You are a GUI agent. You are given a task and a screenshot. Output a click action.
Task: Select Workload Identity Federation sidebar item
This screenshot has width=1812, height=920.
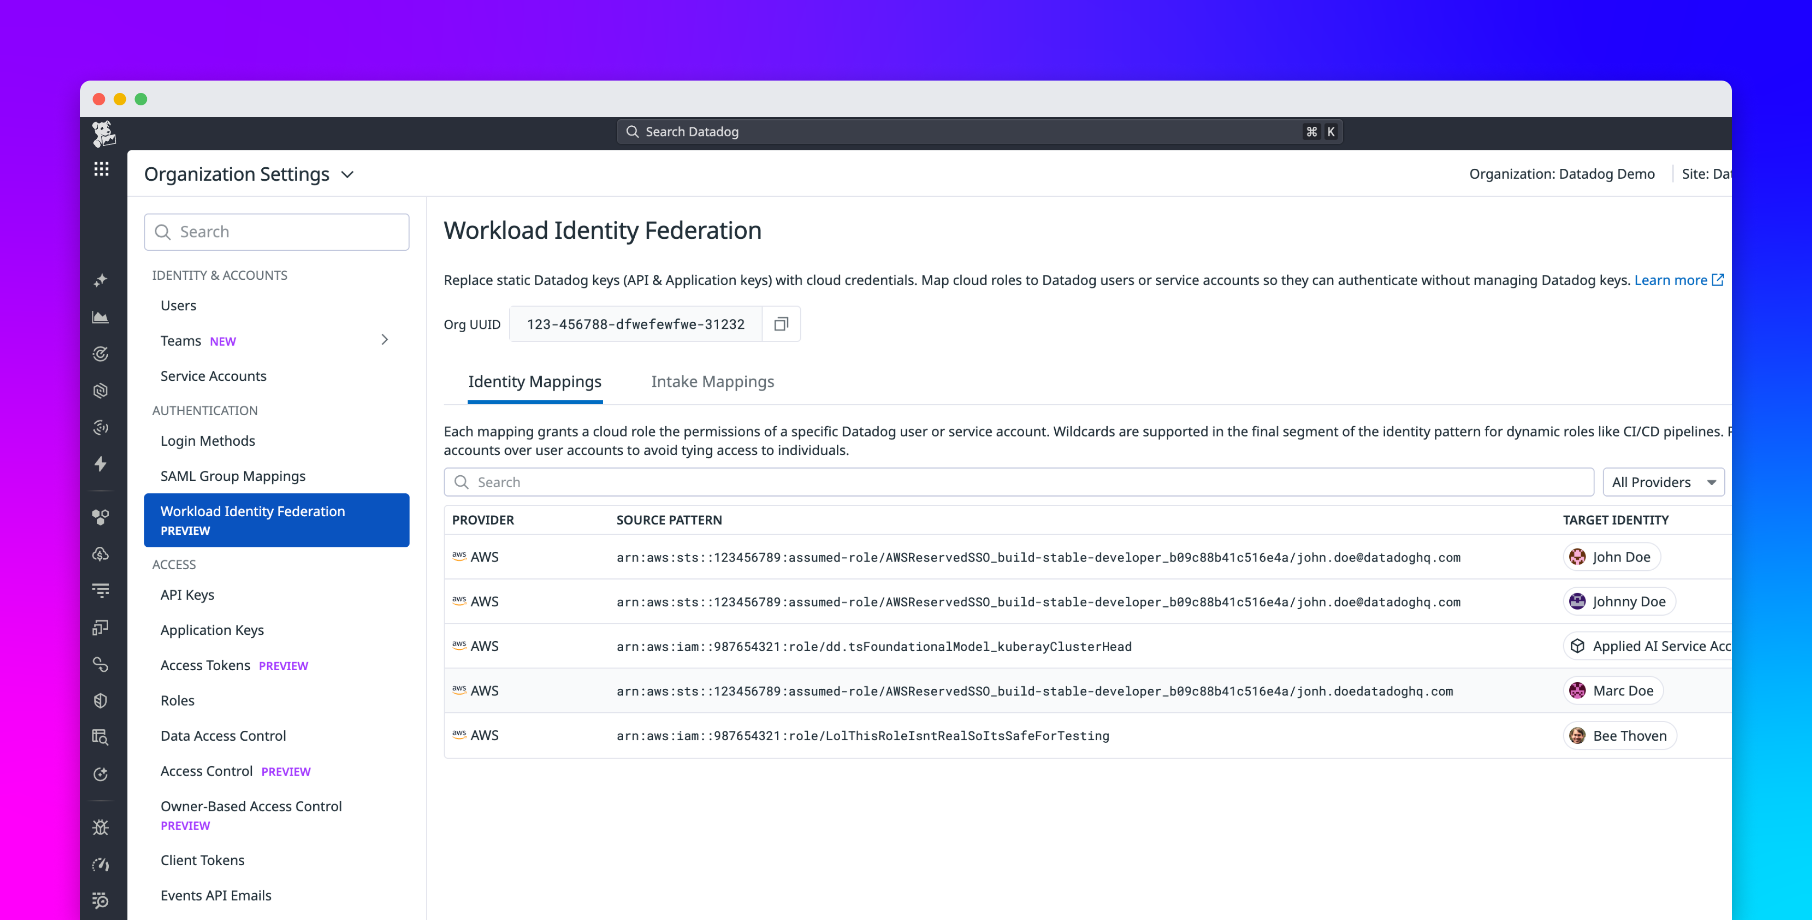click(x=277, y=520)
